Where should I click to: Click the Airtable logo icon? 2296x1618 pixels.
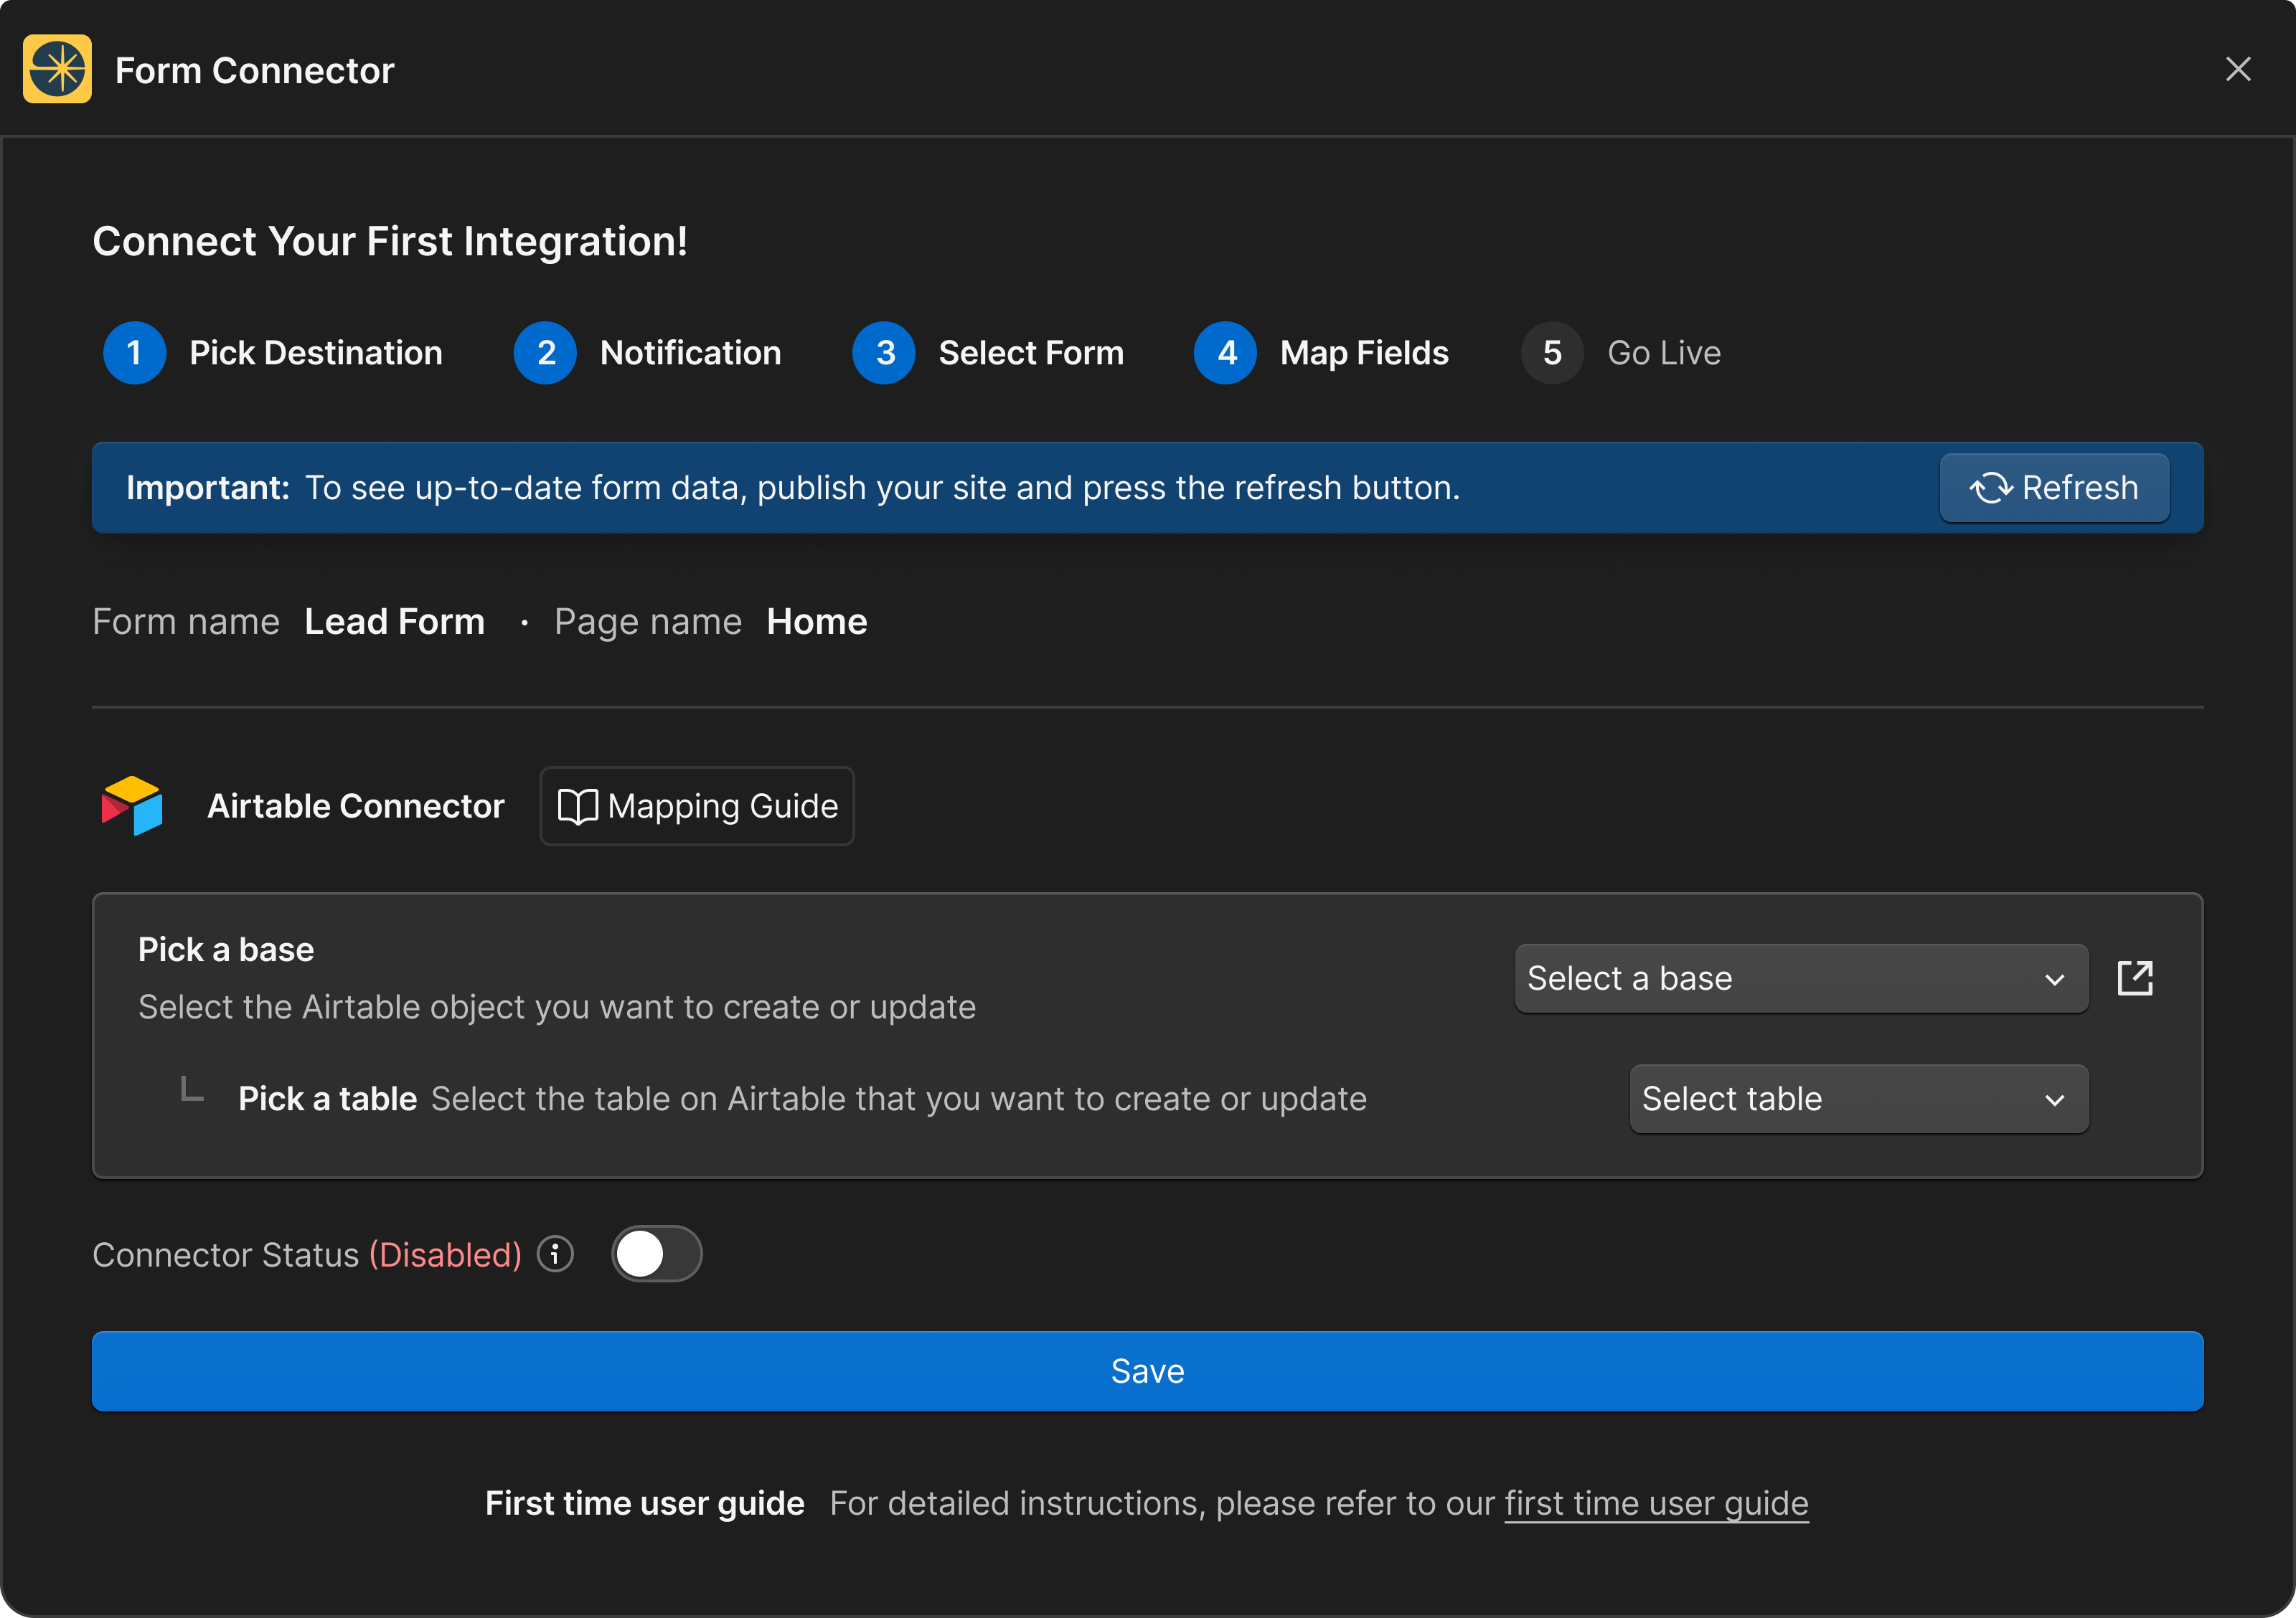tap(132, 805)
